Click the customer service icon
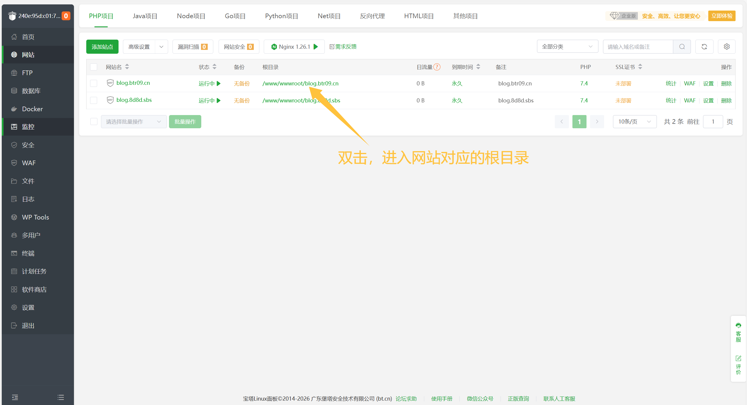 coord(738,326)
